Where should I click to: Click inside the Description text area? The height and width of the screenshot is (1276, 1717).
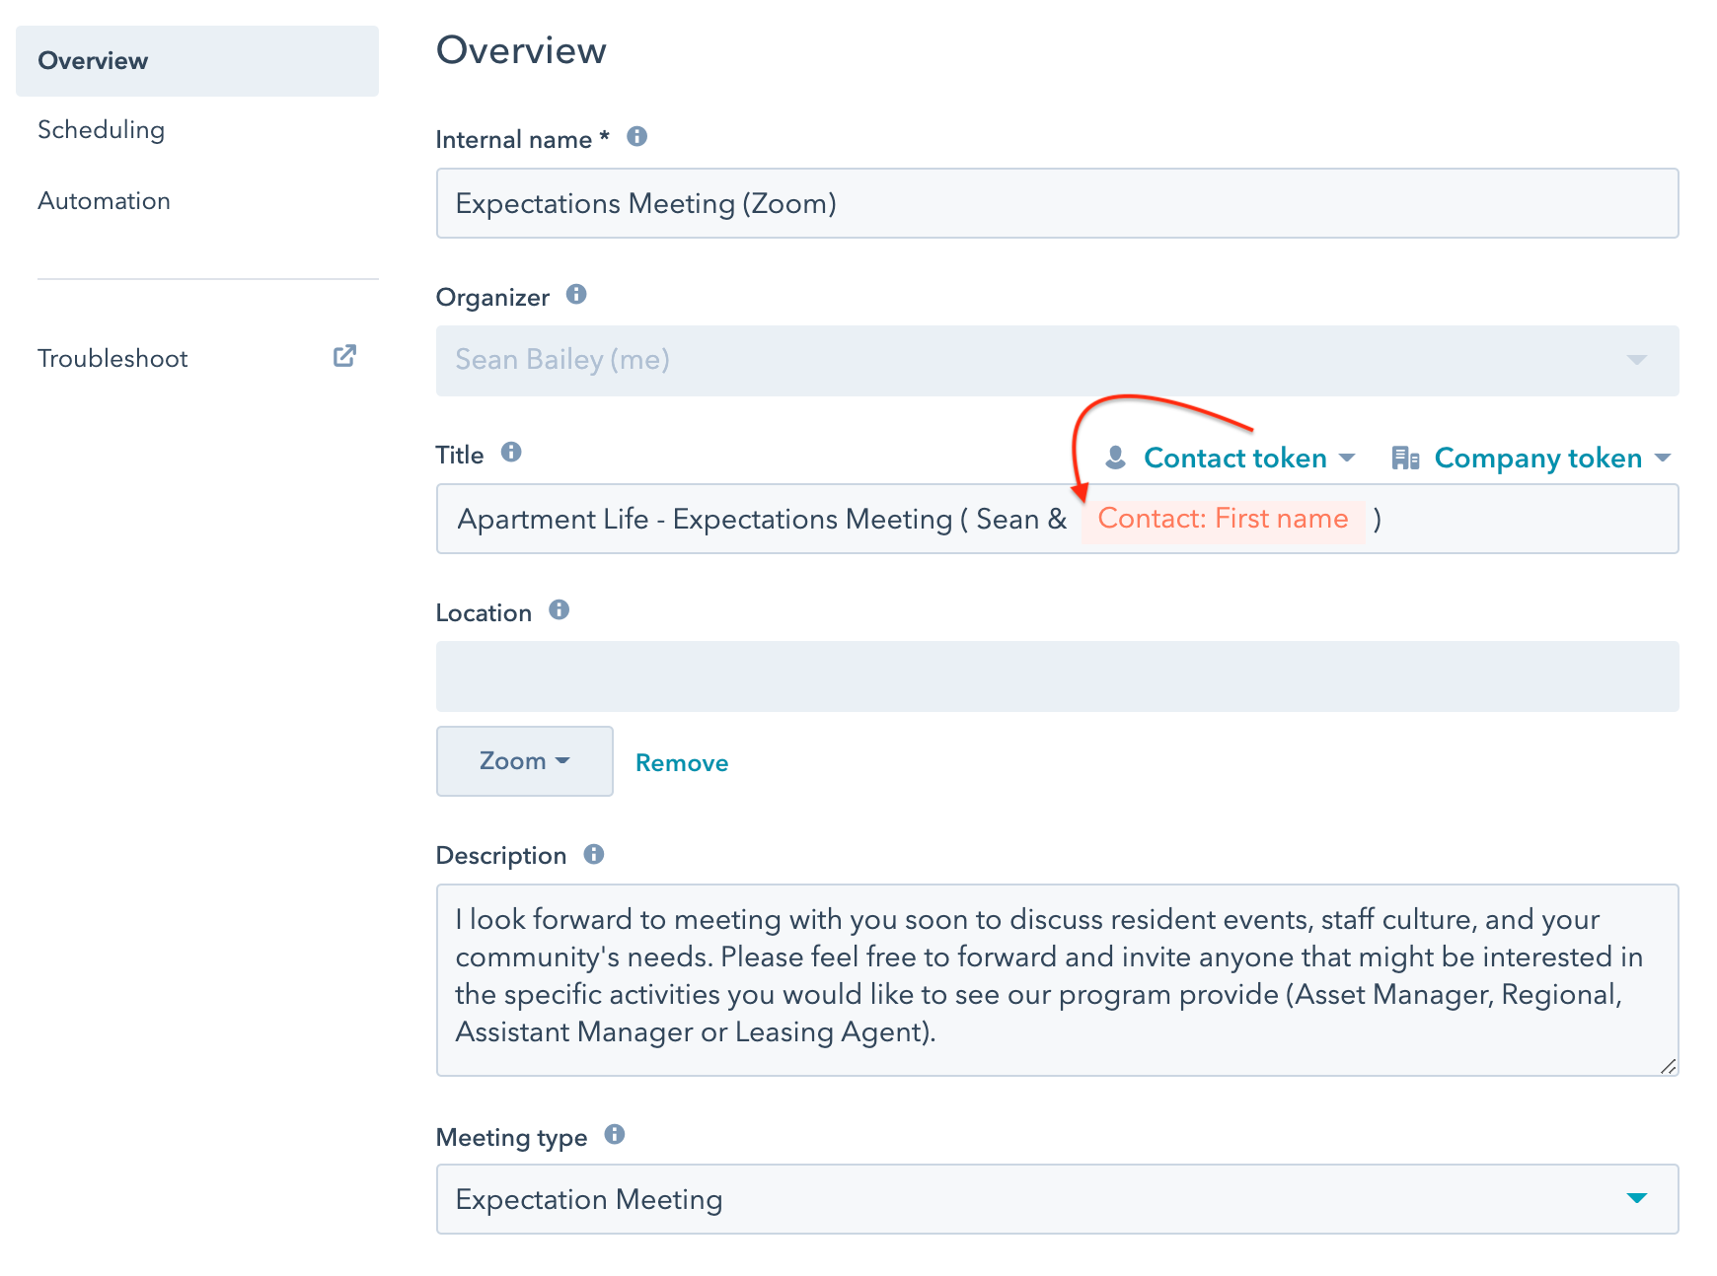coord(1058,980)
